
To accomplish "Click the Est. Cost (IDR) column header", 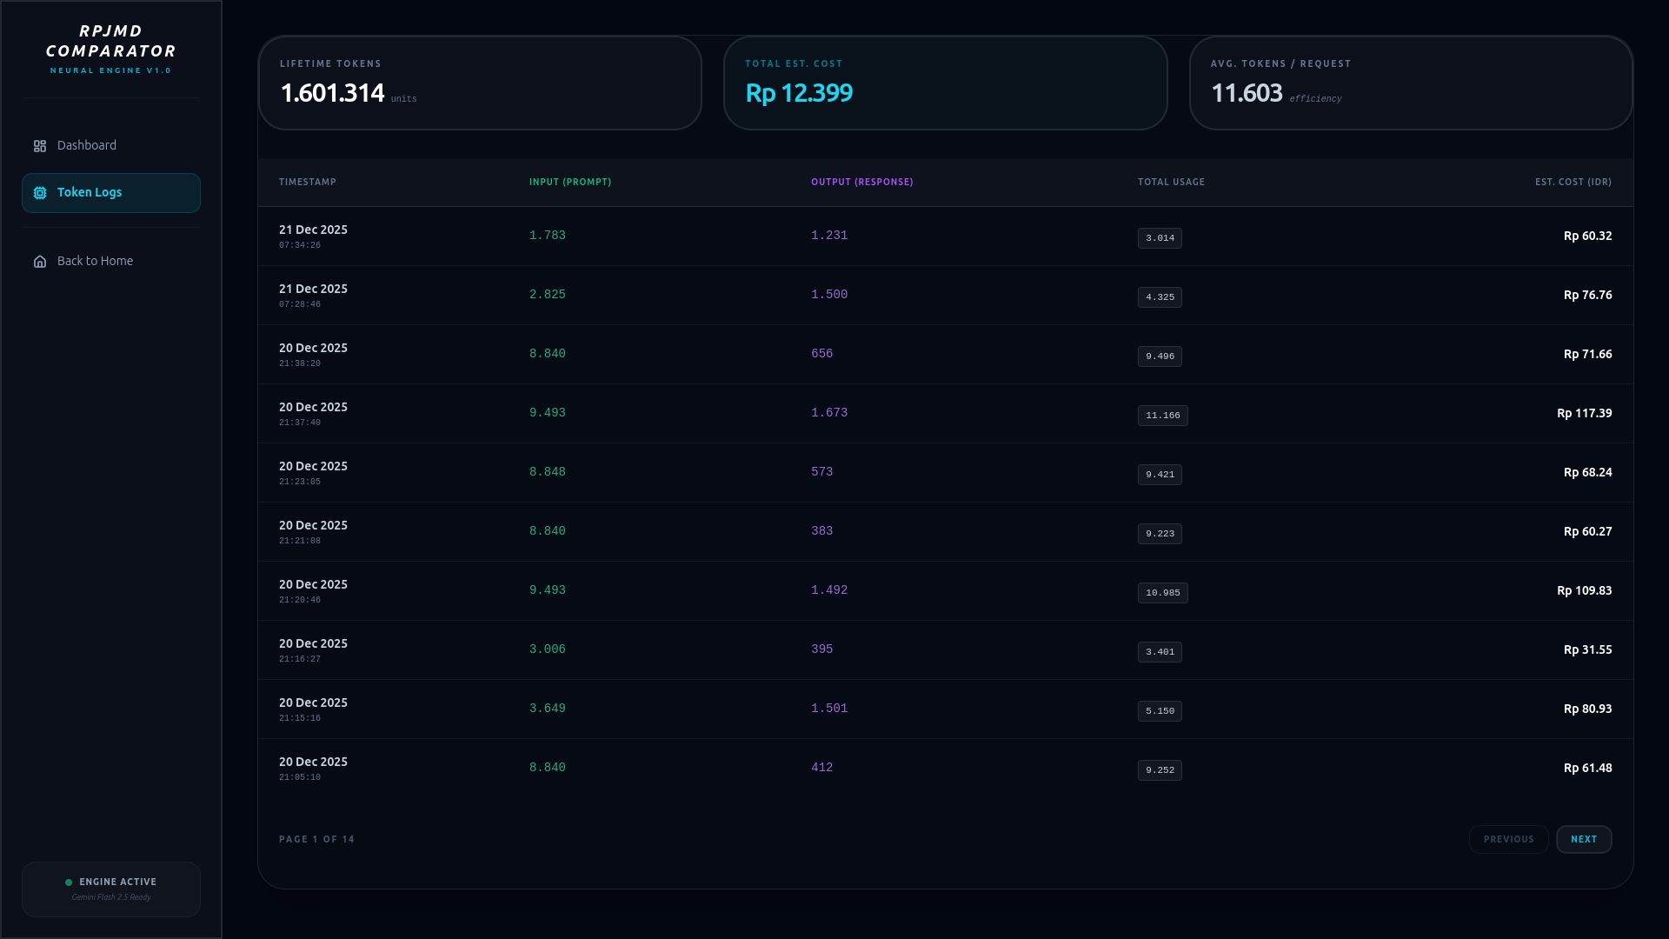I will [1573, 183].
